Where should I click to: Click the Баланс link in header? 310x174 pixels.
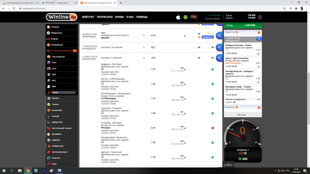[229, 18]
